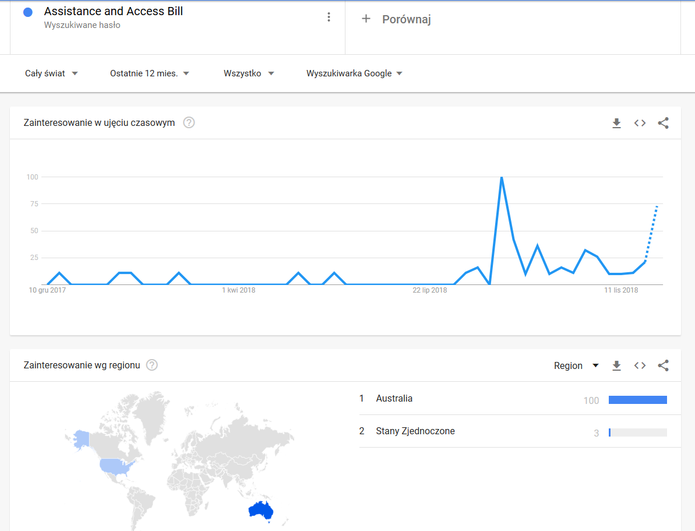
Task: Switch the region view using the 'Region' selector
Action: tap(576, 365)
